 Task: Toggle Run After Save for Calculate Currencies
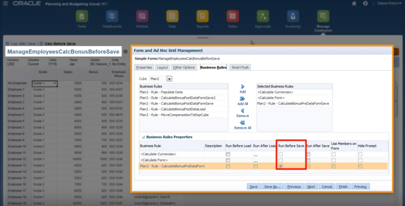point(308,154)
